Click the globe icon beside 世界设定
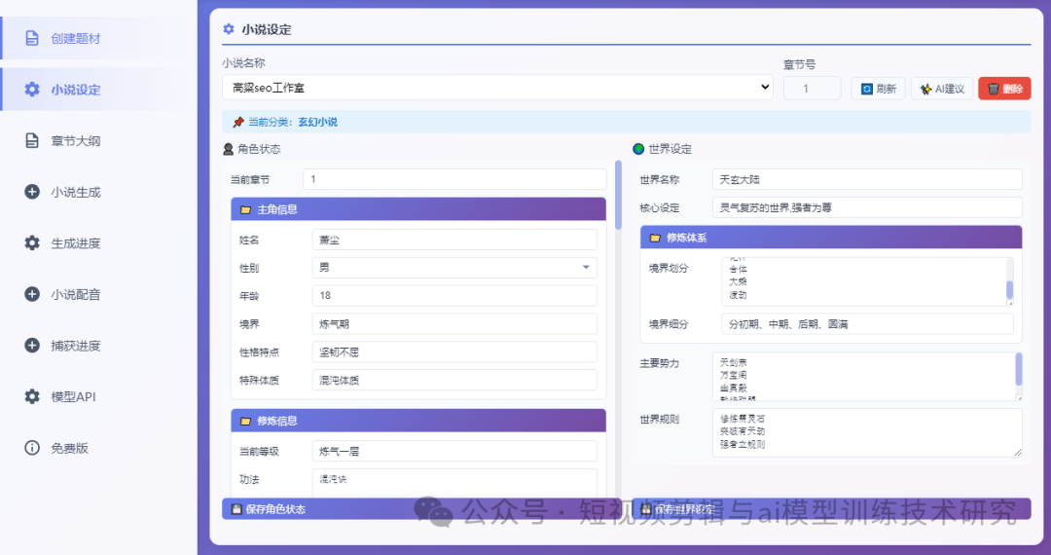 (x=638, y=149)
